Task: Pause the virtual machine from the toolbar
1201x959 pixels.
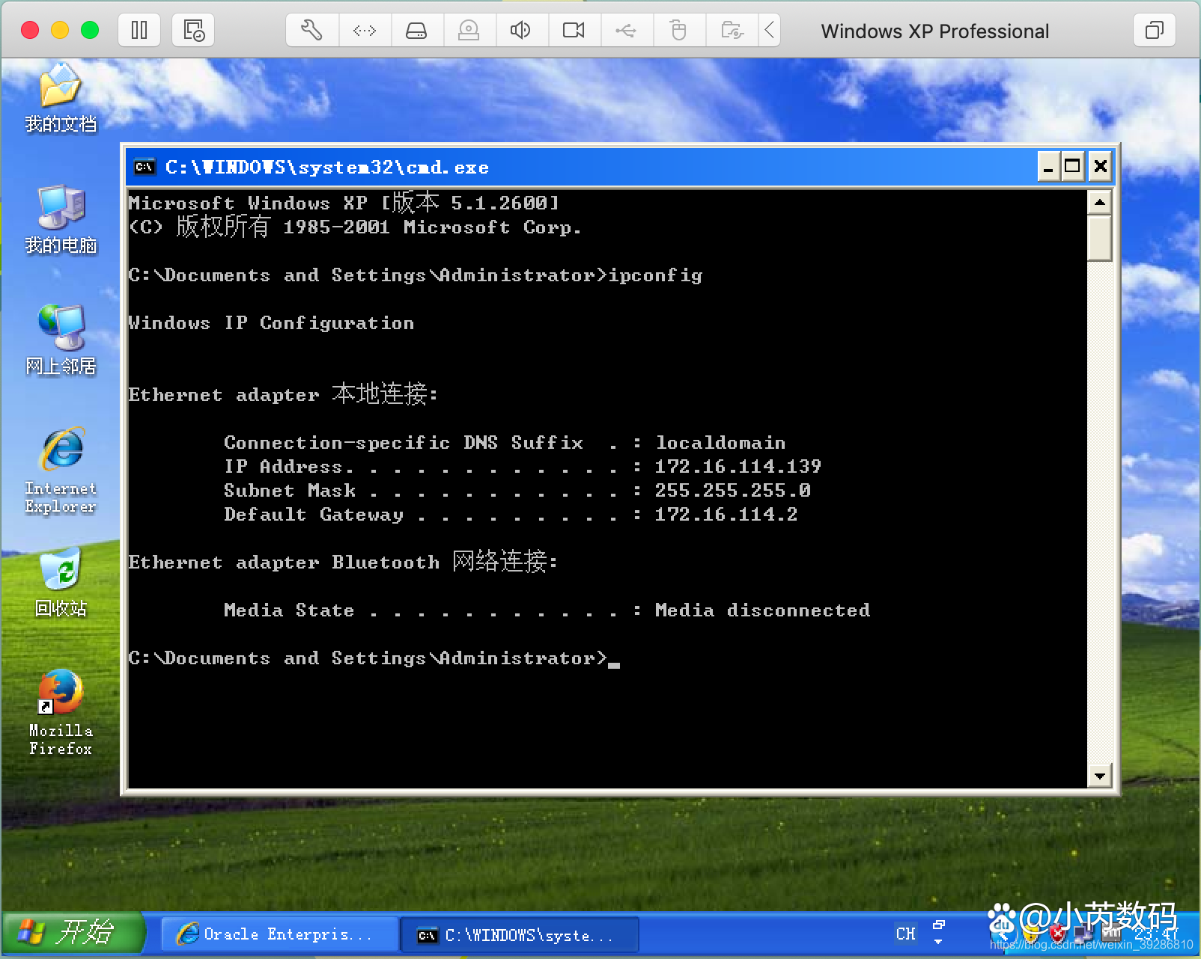Action: point(139,31)
